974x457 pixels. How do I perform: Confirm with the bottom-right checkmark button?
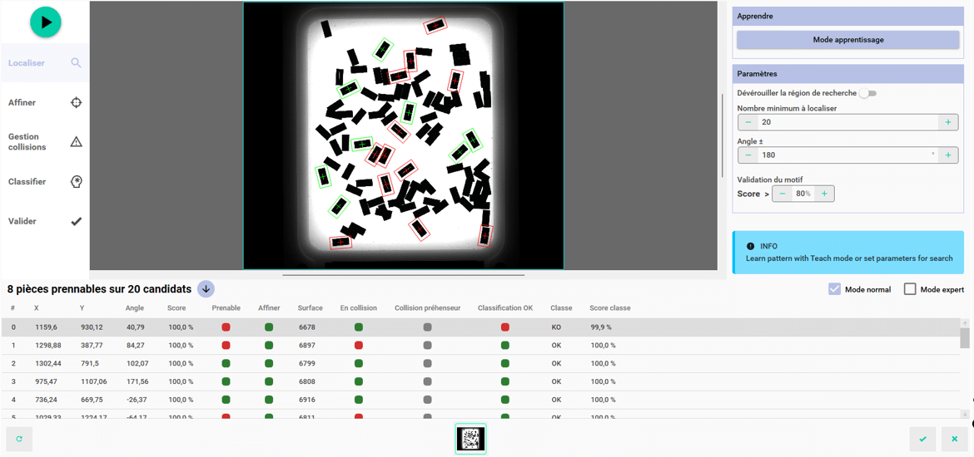[922, 439]
